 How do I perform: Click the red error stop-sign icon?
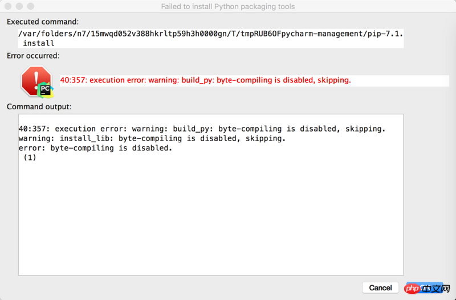[35, 80]
